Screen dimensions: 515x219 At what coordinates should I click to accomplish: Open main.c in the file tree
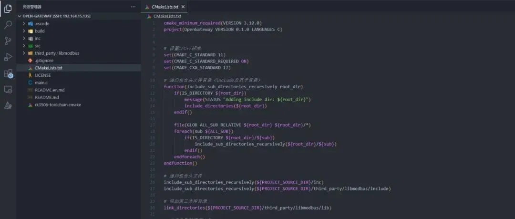click(79, 83)
